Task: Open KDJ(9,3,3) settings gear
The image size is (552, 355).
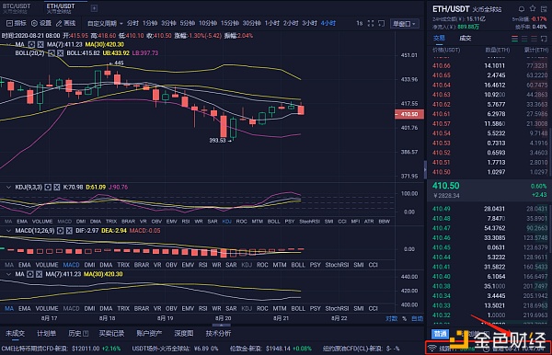Action: (x=48, y=188)
